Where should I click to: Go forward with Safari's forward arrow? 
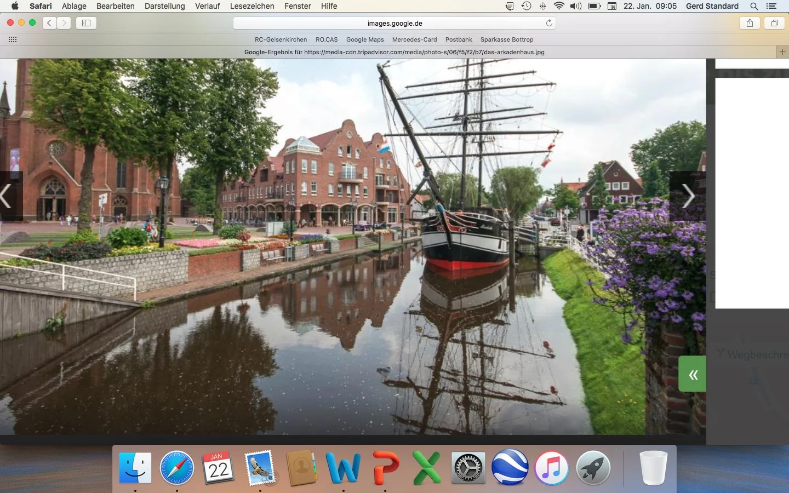pyautogui.click(x=64, y=23)
